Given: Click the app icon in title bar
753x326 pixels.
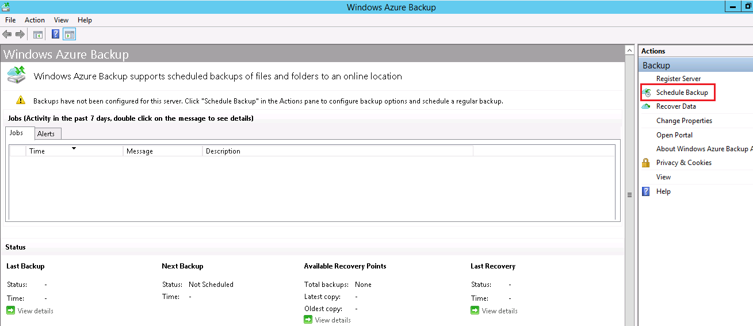Looking at the screenshot, I should click(6, 7).
